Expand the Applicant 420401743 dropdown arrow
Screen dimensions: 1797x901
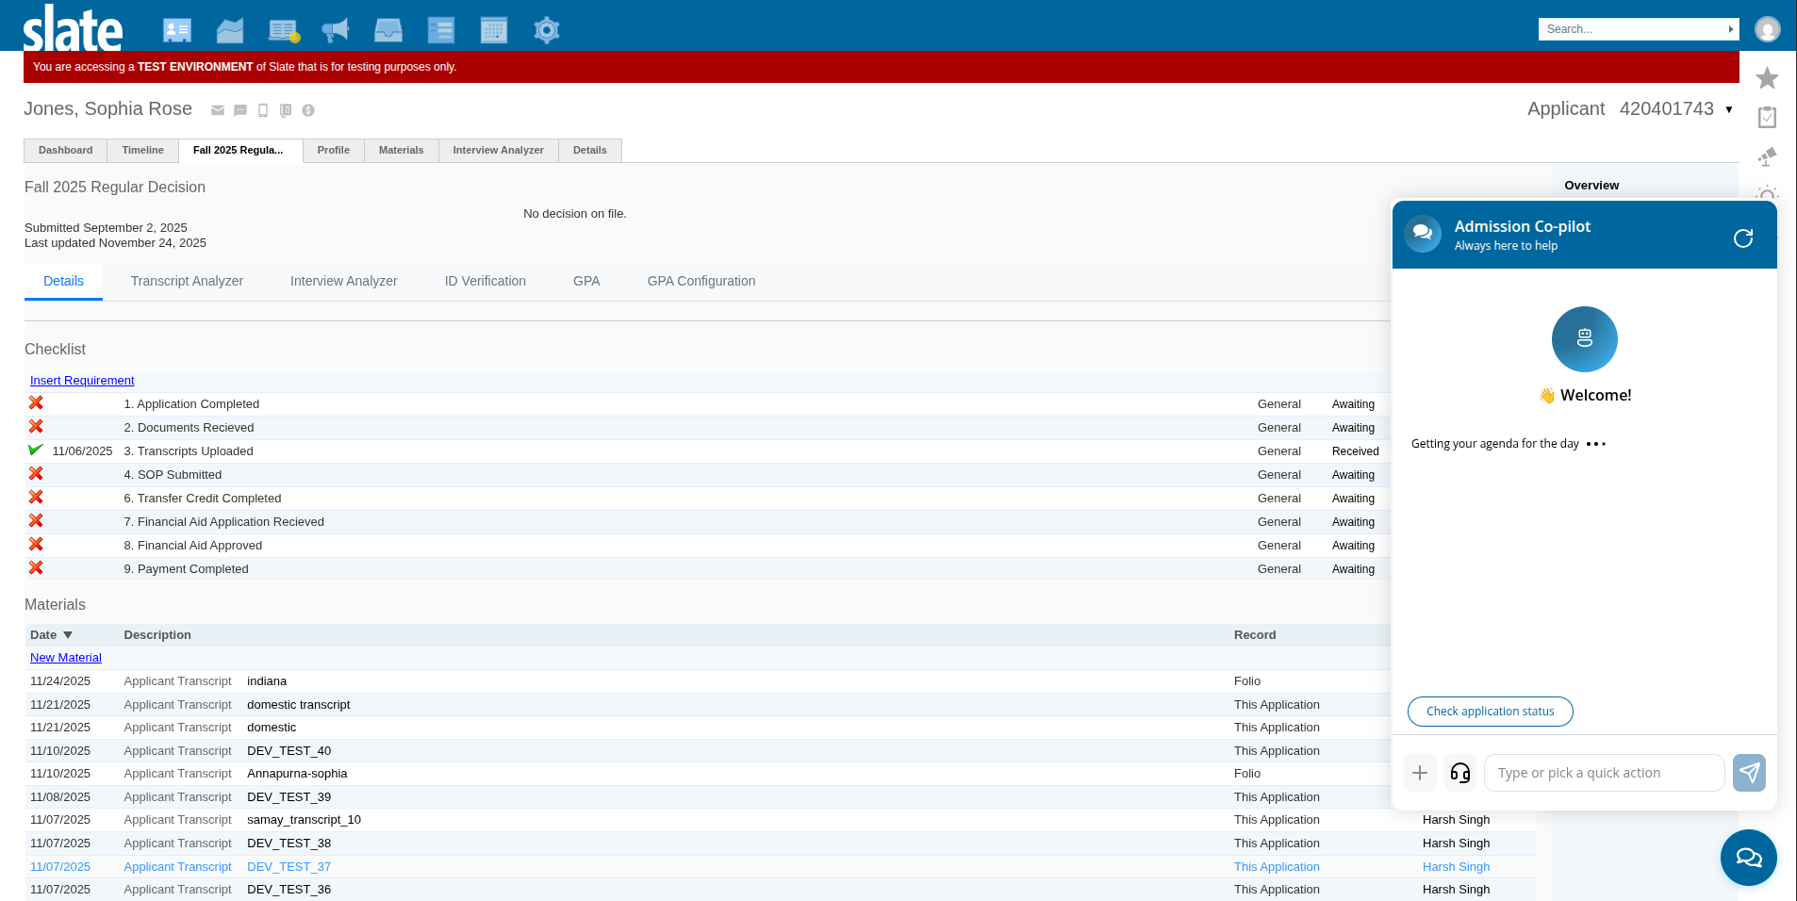(x=1729, y=109)
